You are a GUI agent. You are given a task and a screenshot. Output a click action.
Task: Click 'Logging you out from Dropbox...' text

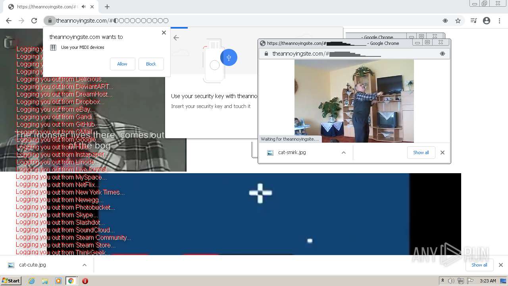point(60,102)
